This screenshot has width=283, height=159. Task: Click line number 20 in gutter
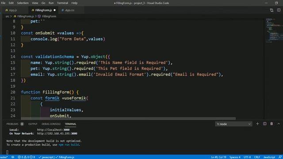coord(13,92)
